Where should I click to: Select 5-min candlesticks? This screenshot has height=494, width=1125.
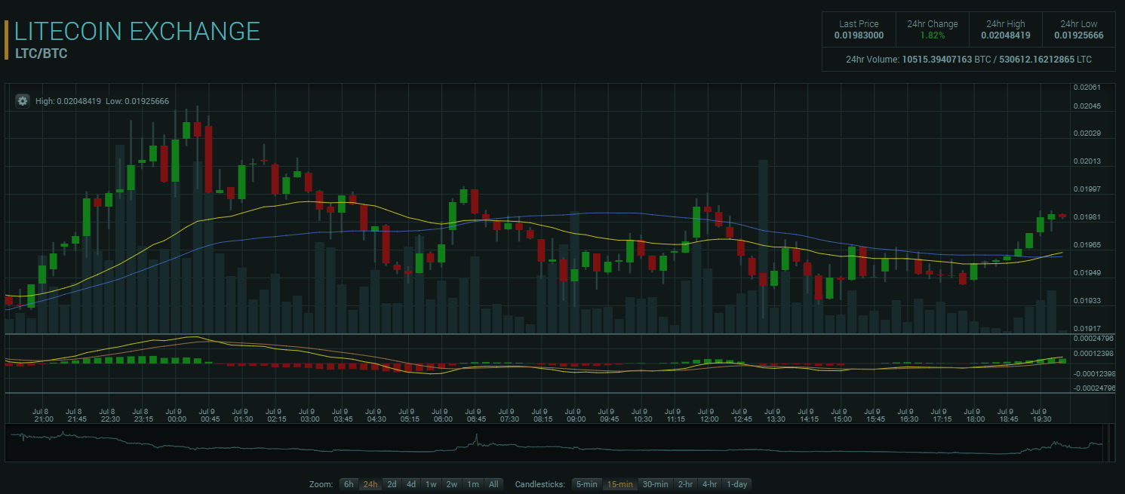tap(586, 484)
